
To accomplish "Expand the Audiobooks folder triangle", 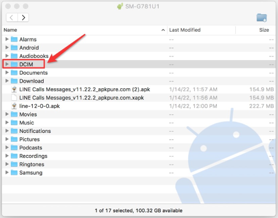I will pos(7,56).
